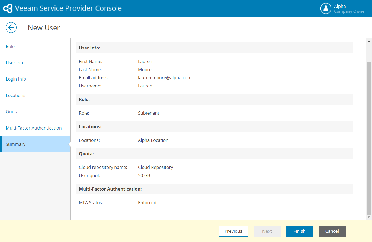This screenshot has width=372, height=242.
Task: Click the New User page title
Action: point(44,27)
